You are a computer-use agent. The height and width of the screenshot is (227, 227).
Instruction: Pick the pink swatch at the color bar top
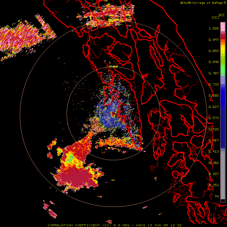tap(223, 27)
